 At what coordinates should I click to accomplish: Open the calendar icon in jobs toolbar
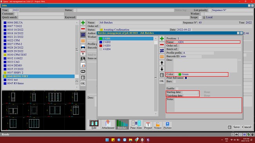(x=83, y=53)
